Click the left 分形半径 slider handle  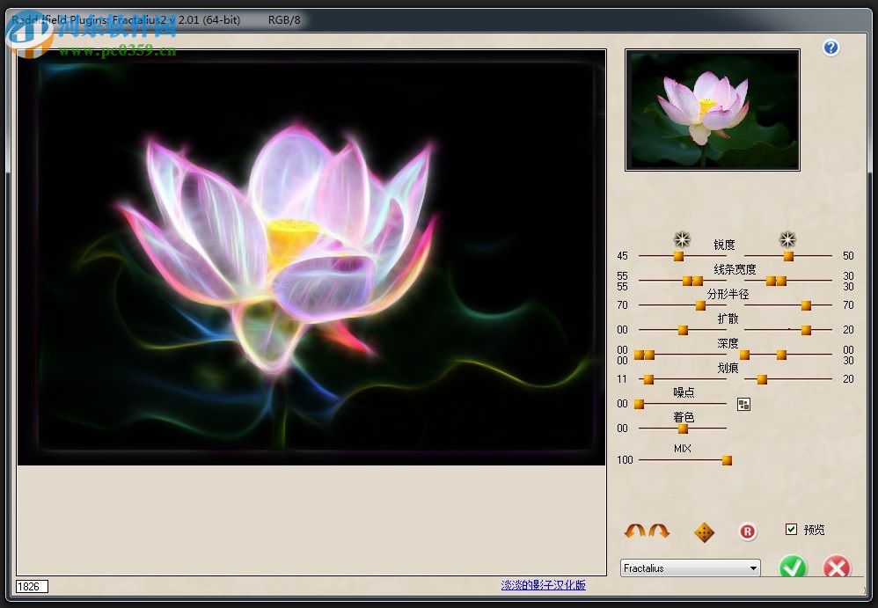point(700,305)
